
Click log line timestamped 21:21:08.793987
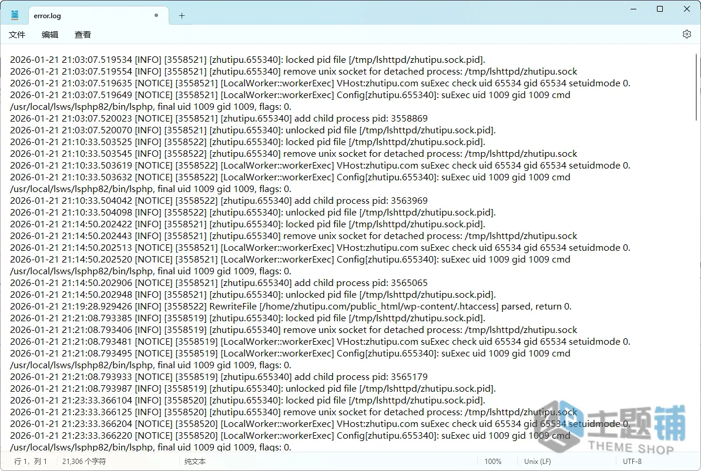(253, 388)
